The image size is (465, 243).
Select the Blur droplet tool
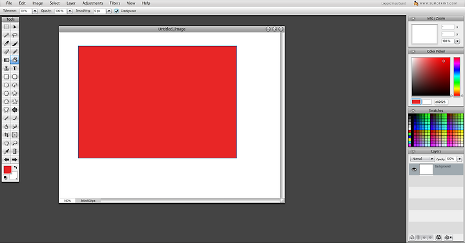(x=6, y=127)
